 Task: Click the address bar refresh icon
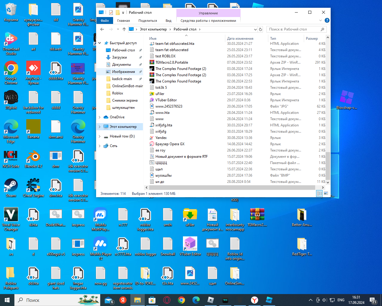click(261, 29)
